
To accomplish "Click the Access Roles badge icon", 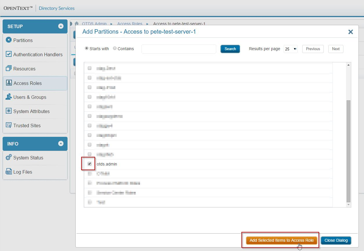I will [9, 83].
